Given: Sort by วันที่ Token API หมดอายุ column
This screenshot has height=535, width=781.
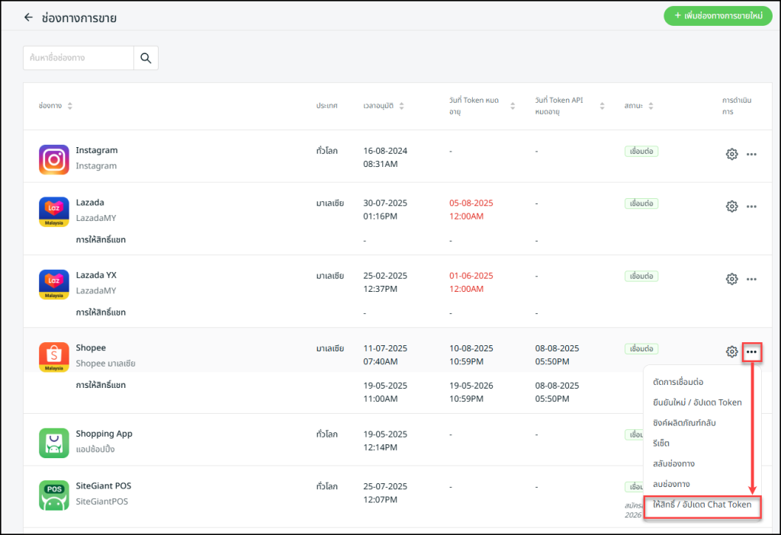Looking at the screenshot, I should point(602,106).
